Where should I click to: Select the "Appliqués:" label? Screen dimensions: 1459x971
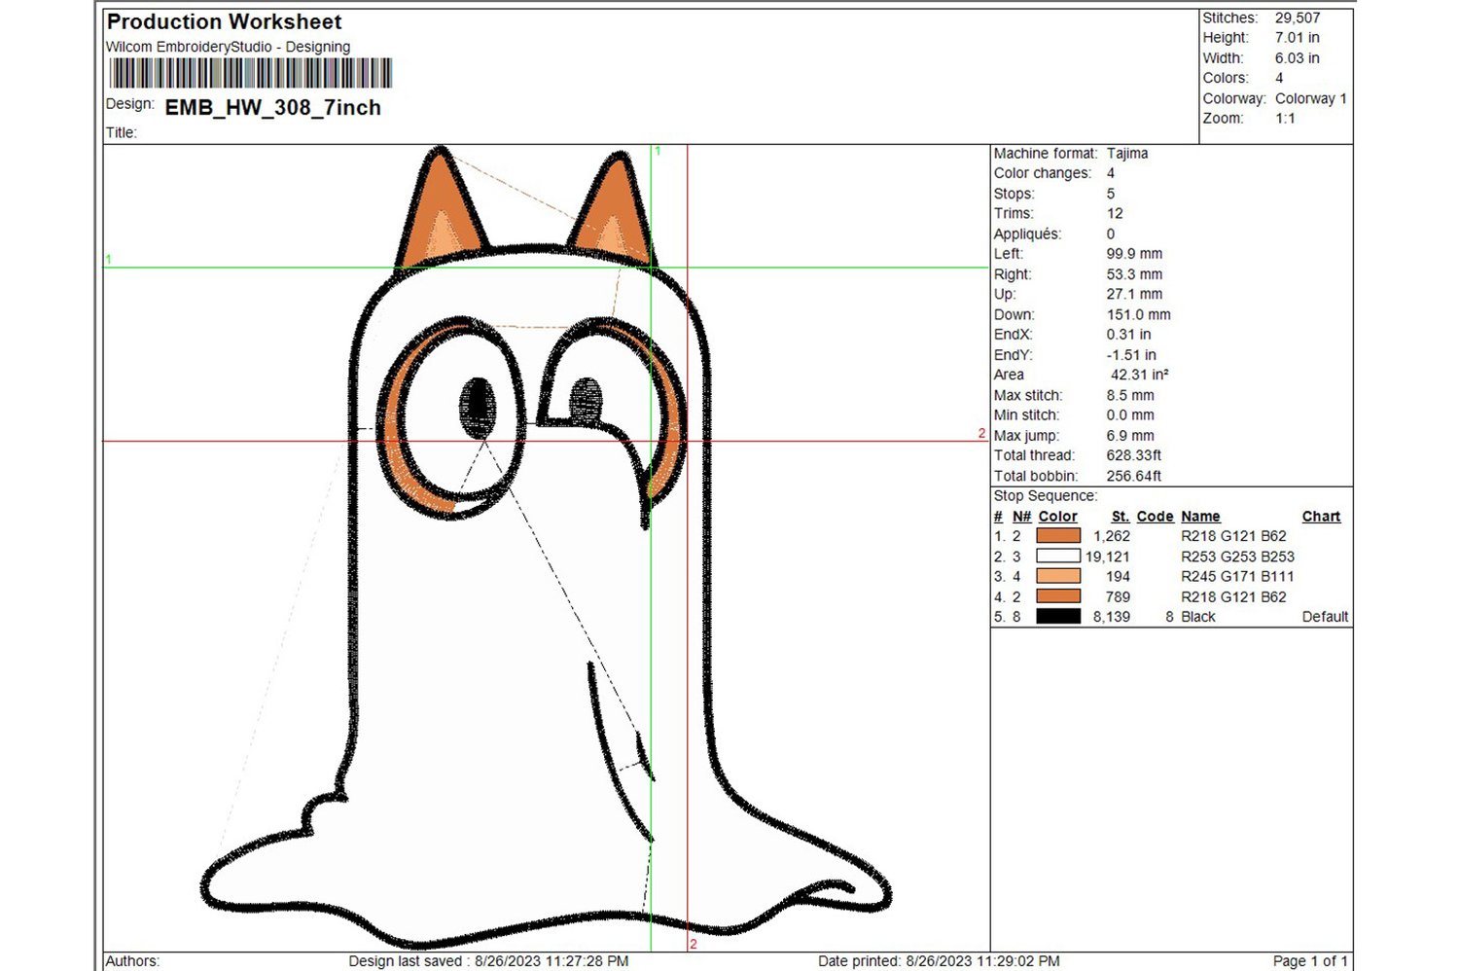coord(1027,234)
